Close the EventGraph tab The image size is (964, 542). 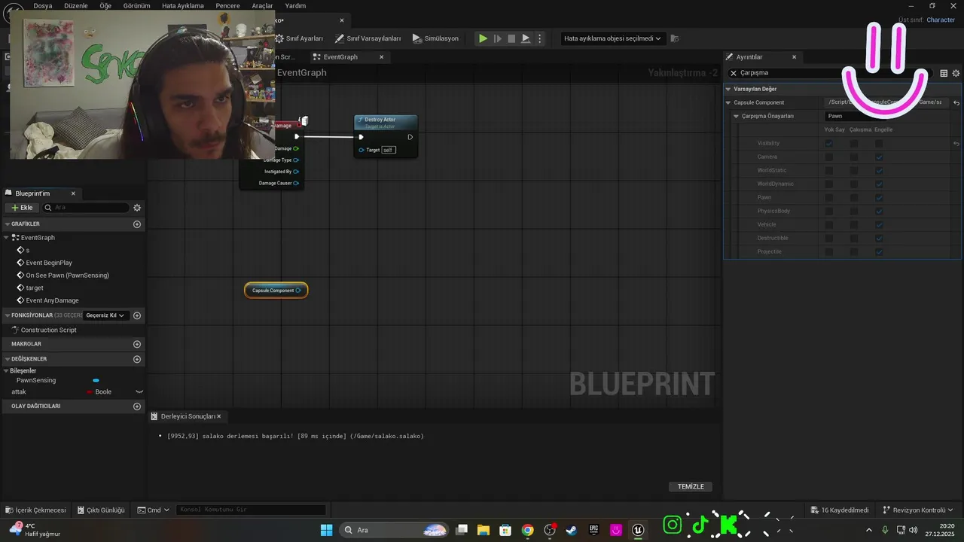pos(382,57)
